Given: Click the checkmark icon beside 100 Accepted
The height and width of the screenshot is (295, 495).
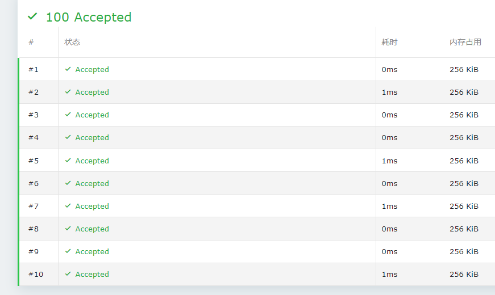Looking at the screenshot, I should pyautogui.click(x=32, y=17).
